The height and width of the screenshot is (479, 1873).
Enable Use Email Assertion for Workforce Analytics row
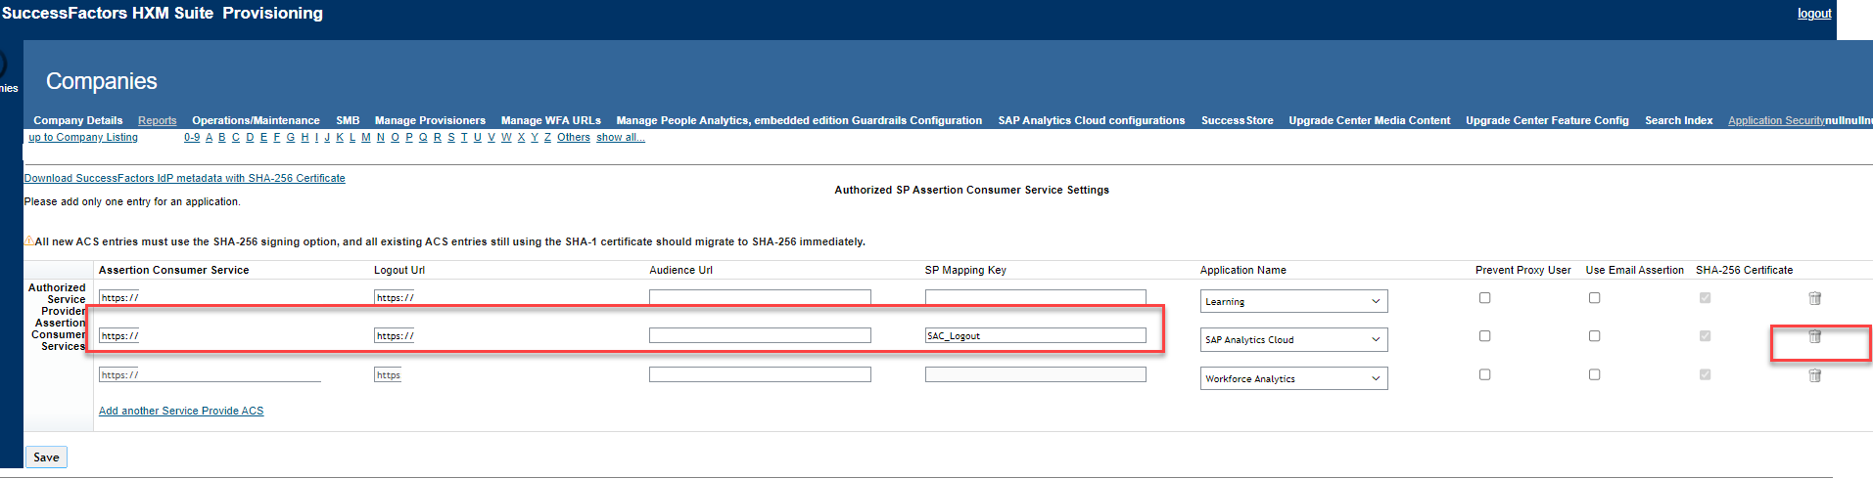[1594, 374]
